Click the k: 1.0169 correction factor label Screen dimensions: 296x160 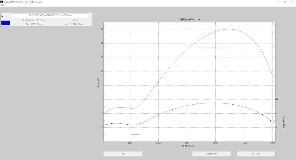(73, 20)
